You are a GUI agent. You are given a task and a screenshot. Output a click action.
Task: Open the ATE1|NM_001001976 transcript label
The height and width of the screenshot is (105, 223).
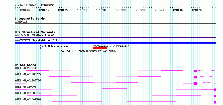point(28,99)
